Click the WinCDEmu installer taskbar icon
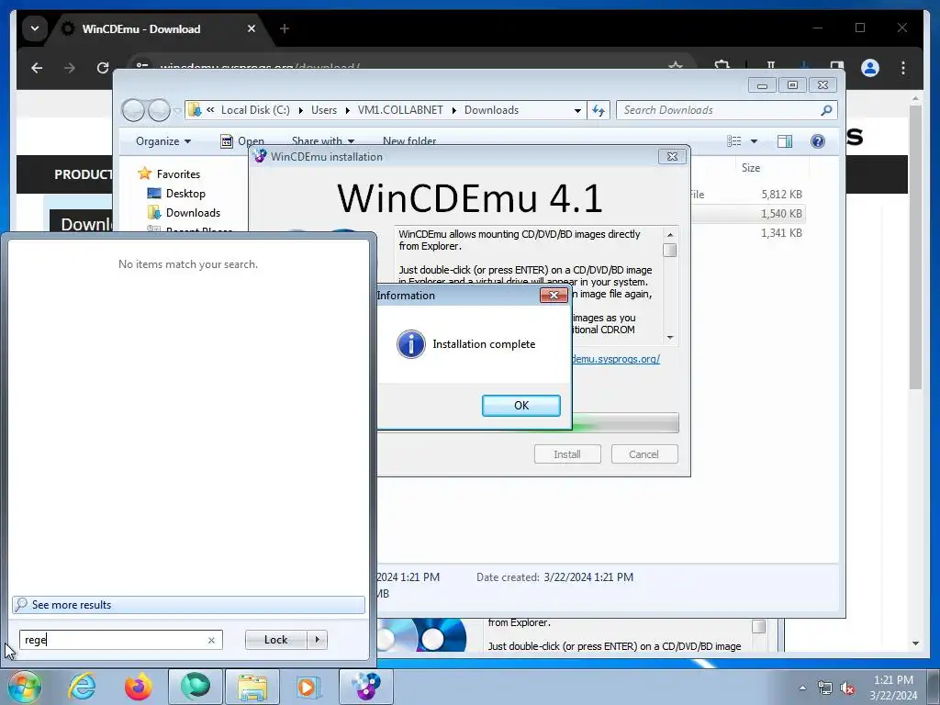 (366, 687)
